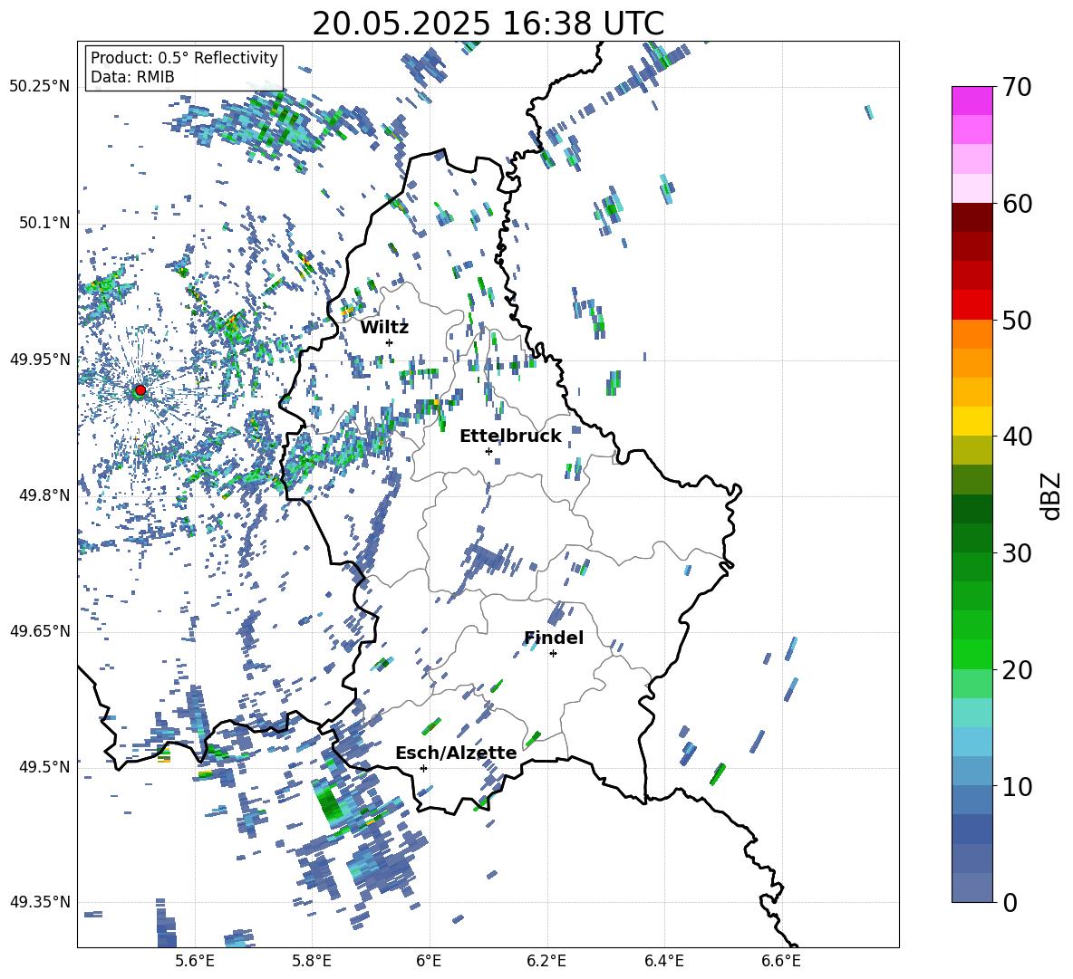Click the Wiltz city label

coord(384,328)
